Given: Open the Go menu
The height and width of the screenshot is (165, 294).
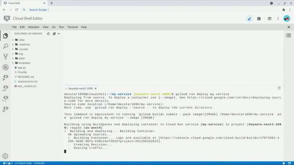Looking at the screenshot, I should tap(54, 27).
